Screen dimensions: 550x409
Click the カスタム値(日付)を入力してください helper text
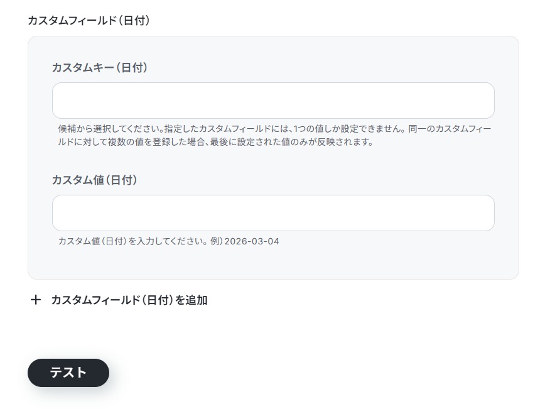132,241
